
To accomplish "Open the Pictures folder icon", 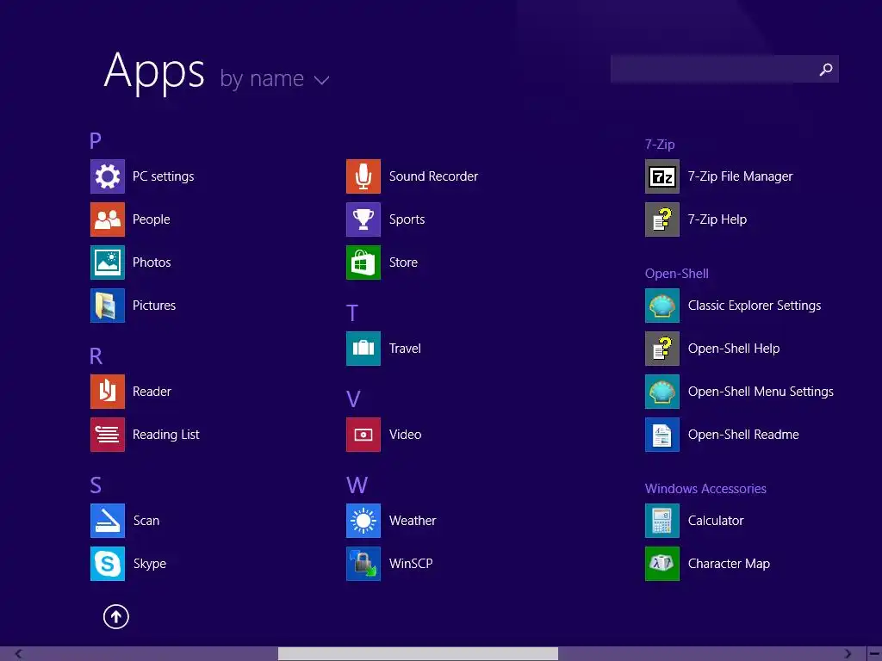I will [x=108, y=306].
